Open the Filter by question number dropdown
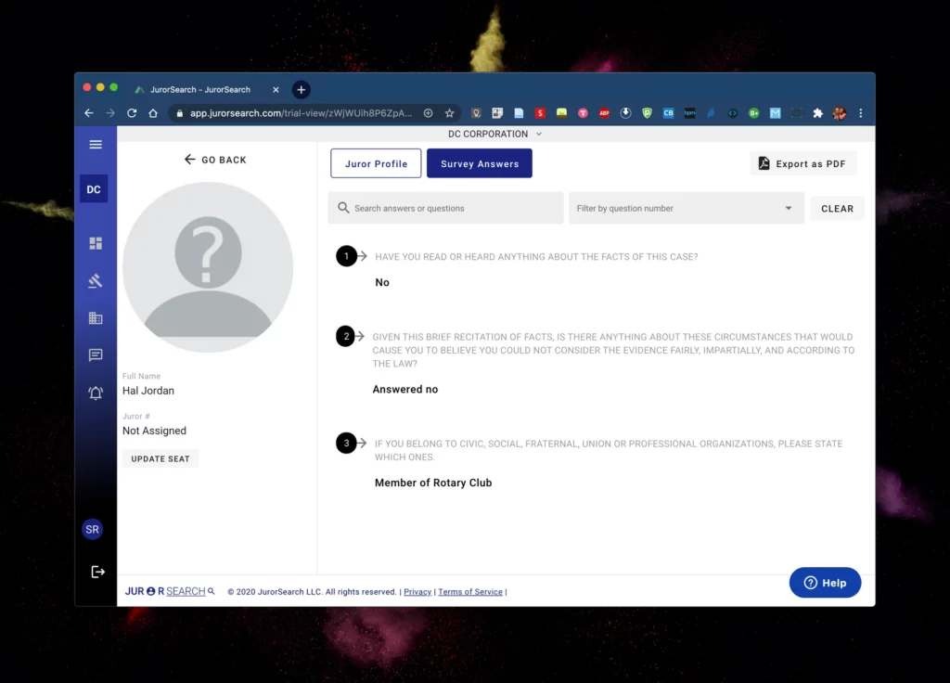This screenshot has width=950, height=683. [x=687, y=208]
